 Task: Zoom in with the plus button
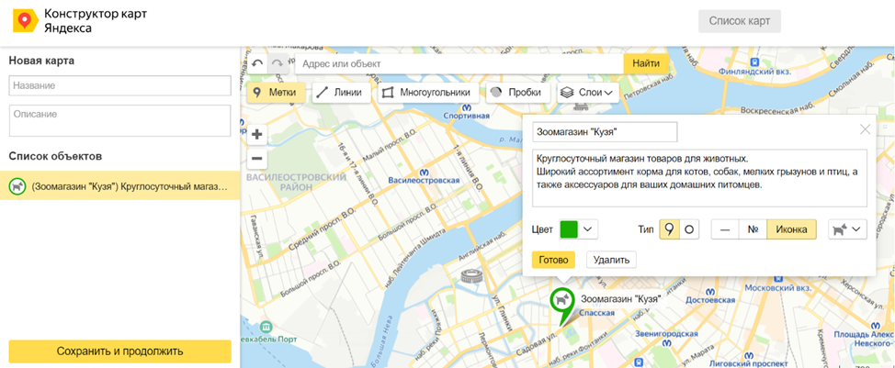point(257,135)
